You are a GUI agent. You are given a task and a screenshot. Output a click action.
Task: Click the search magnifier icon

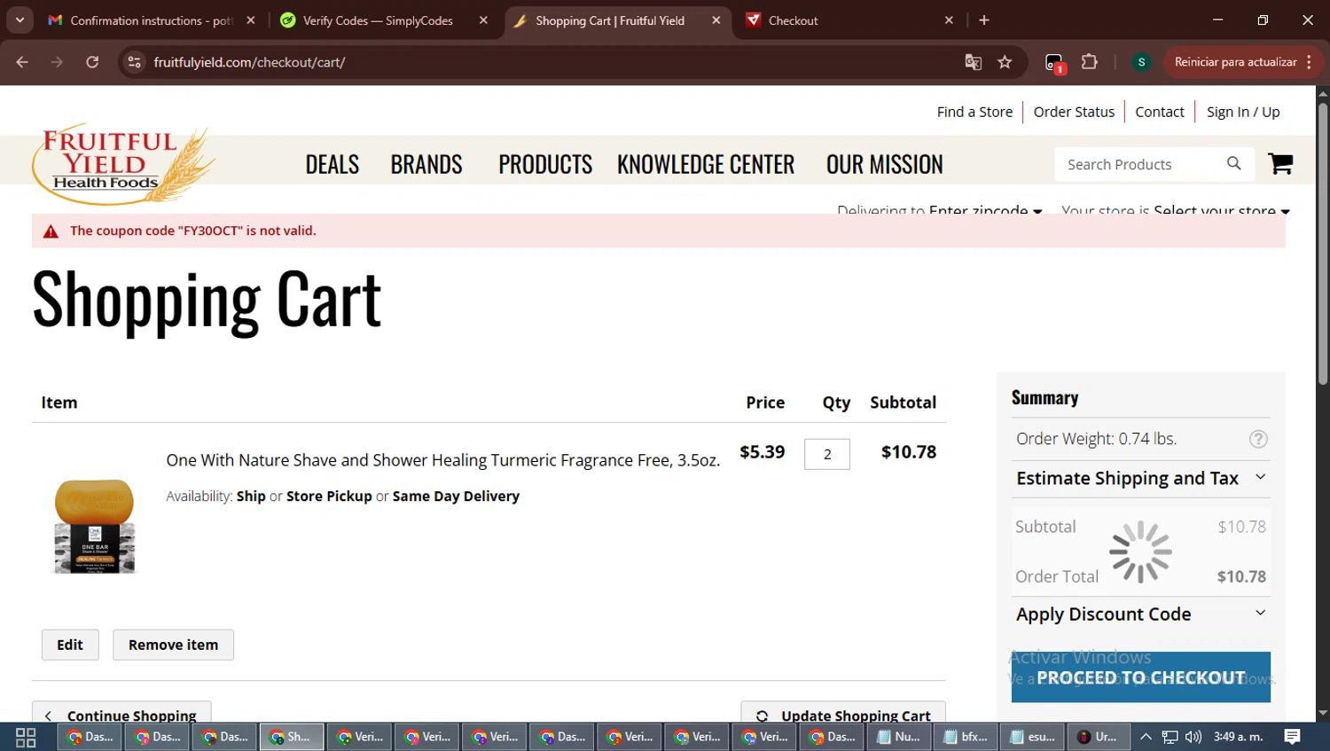[x=1233, y=164]
